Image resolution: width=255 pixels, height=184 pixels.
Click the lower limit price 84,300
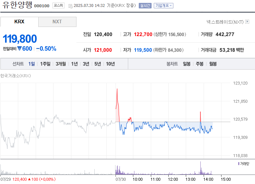click(x=174, y=50)
